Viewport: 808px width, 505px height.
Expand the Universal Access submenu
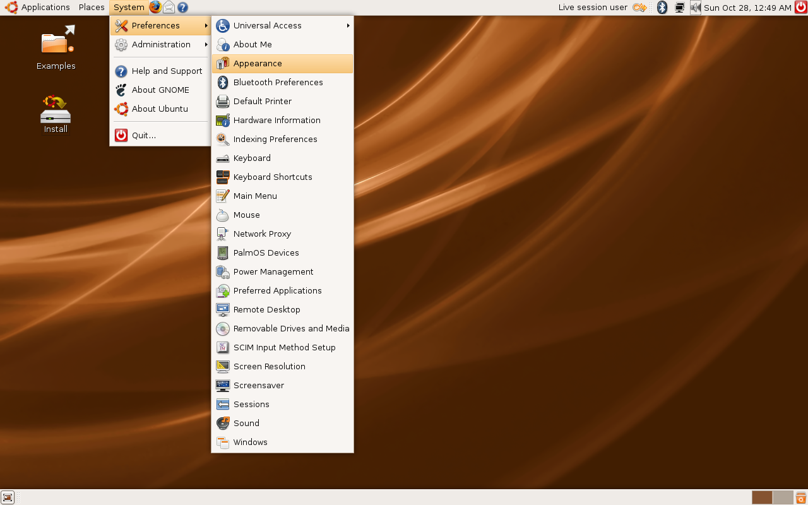(282, 25)
